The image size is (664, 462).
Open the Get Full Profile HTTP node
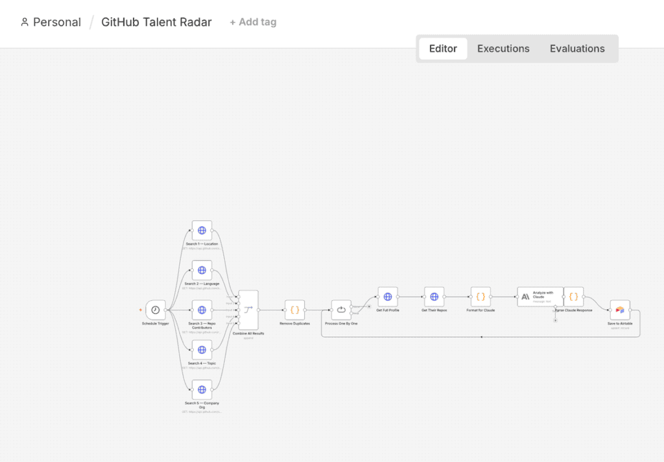point(388,297)
